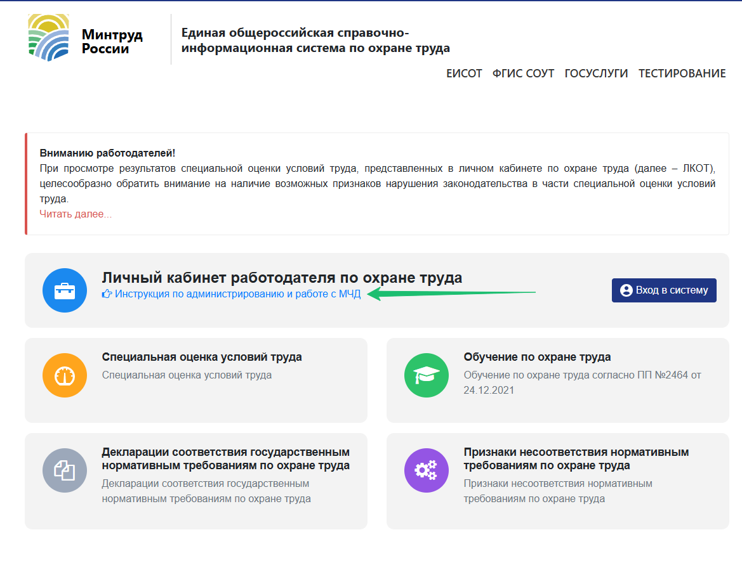Click the orange gauge icon
The image size is (742, 563).
tap(64, 376)
